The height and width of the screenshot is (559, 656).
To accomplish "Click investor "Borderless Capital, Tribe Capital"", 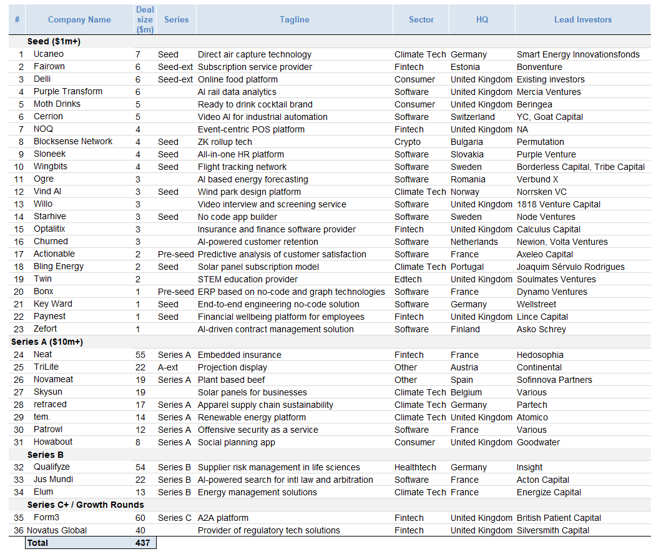I will click(x=580, y=167).
